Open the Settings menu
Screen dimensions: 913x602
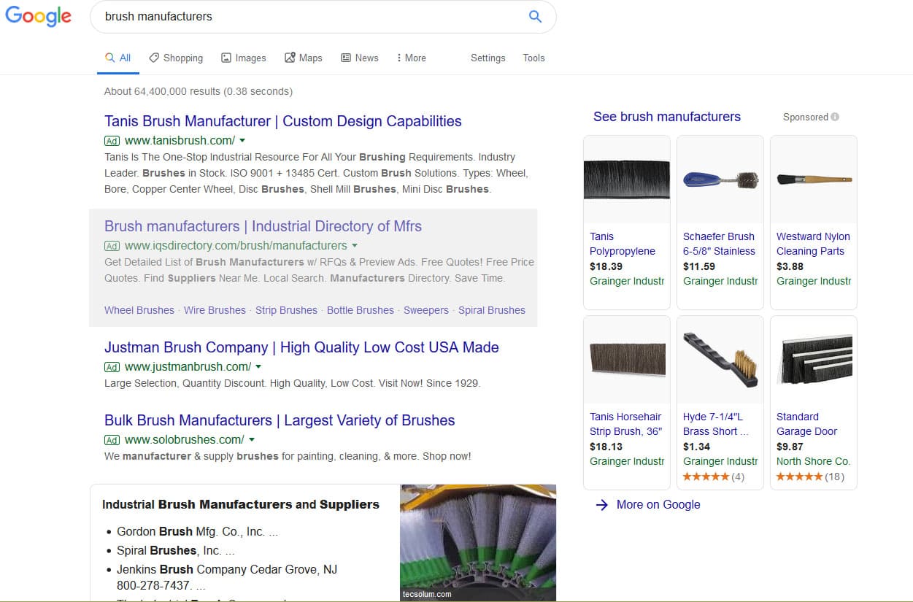[x=488, y=58]
